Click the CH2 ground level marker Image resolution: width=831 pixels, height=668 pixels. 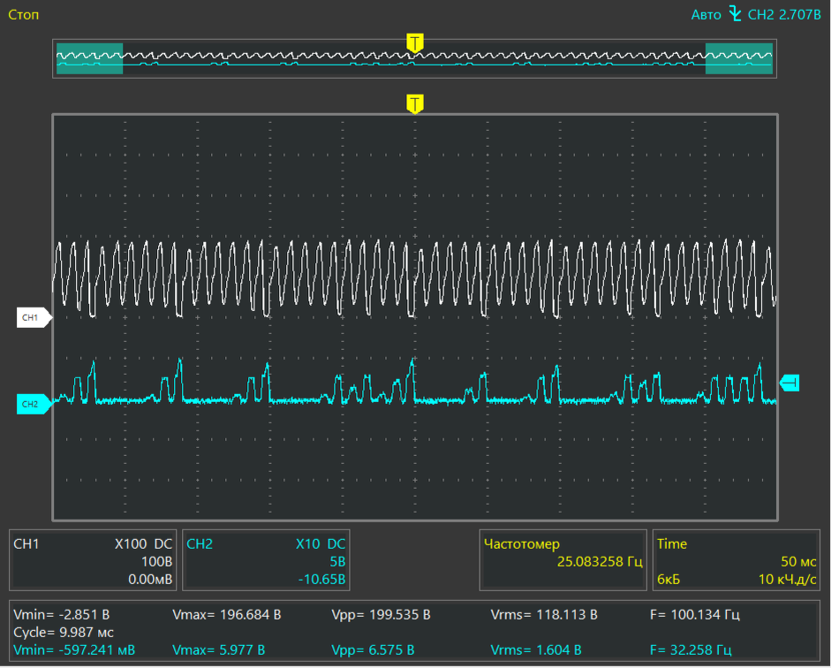point(34,404)
